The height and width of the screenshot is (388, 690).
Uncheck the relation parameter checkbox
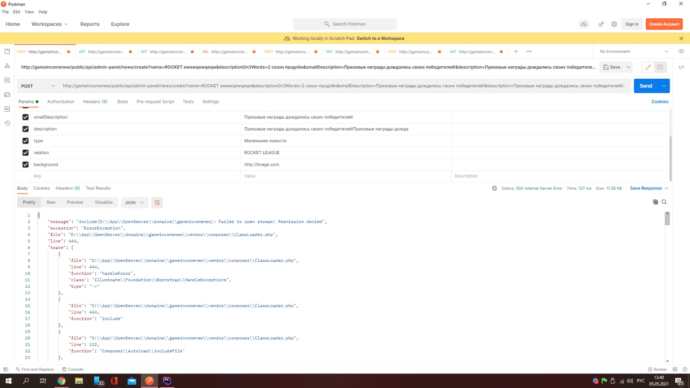pyautogui.click(x=25, y=153)
